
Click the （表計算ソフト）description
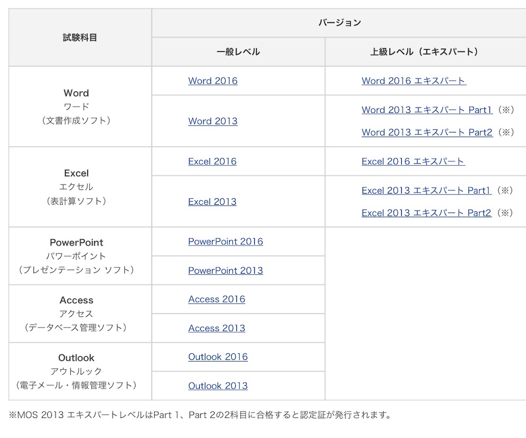(x=77, y=201)
